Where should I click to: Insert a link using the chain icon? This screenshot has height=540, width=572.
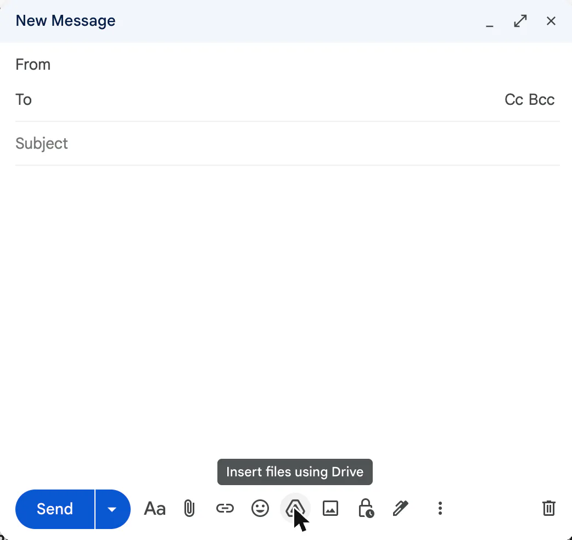pos(225,508)
